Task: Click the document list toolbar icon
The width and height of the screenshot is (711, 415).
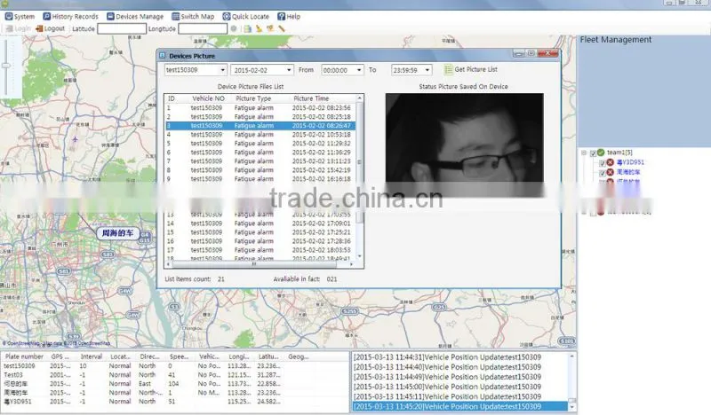Action: pyautogui.click(x=248, y=28)
